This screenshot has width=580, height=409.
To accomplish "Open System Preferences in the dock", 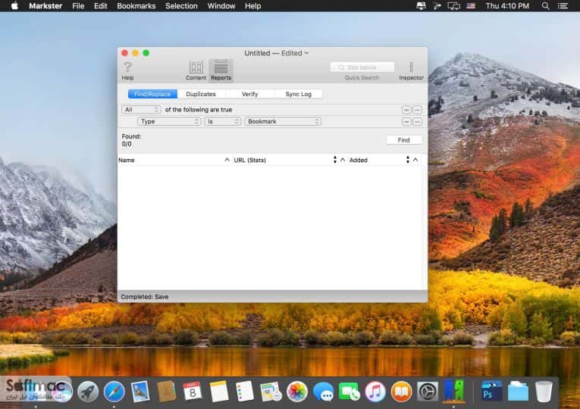I will click(428, 392).
